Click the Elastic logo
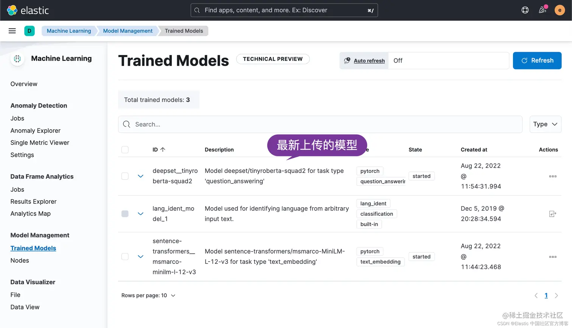This screenshot has height=328, width=572. [x=28, y=10]
